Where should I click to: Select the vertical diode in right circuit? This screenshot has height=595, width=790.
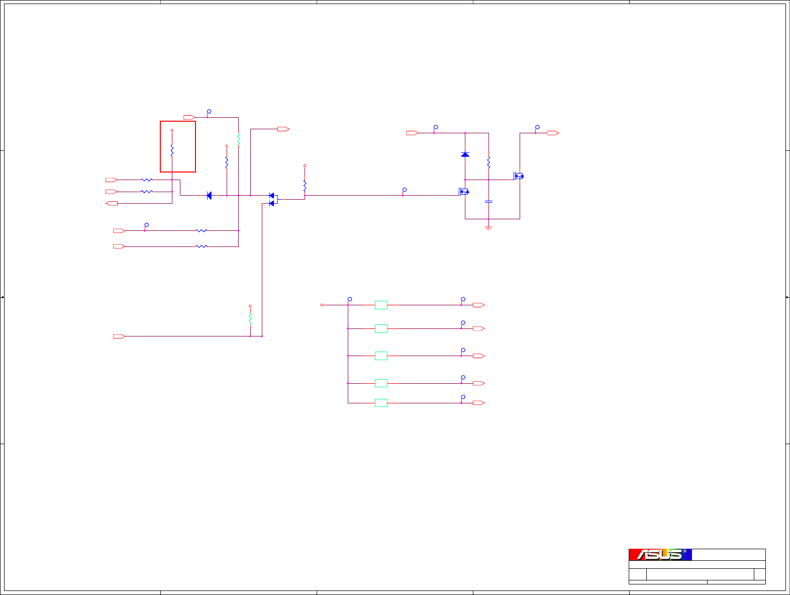[x=465, y=154]
